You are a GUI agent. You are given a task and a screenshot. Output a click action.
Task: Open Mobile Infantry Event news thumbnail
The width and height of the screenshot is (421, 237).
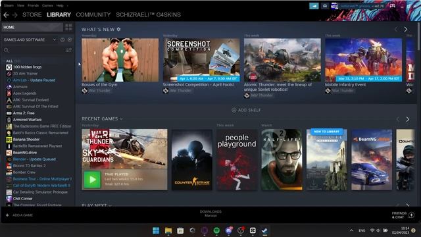(x=364, y=60)
